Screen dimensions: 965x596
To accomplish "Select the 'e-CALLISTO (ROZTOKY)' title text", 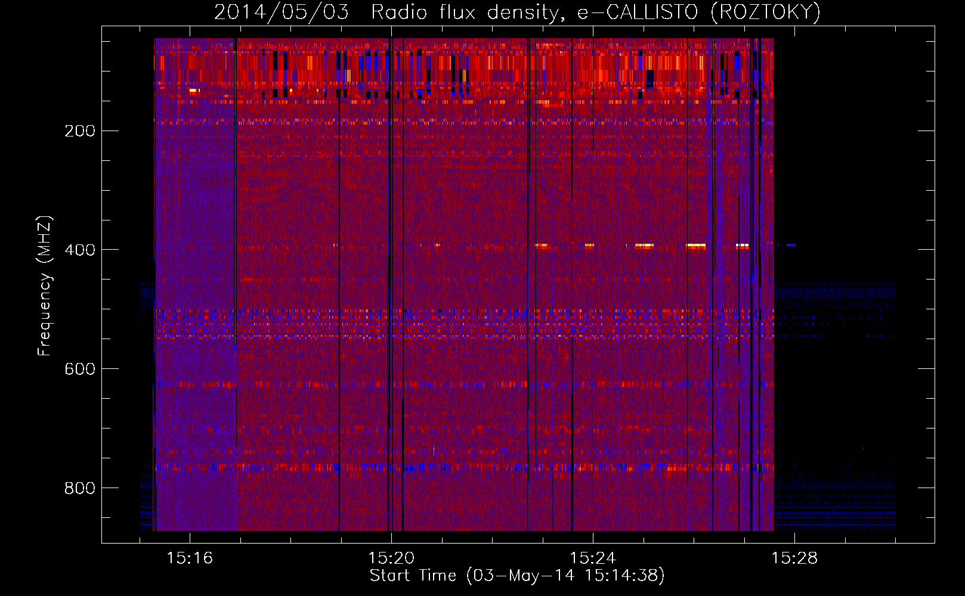I will (x=699, y=13).
